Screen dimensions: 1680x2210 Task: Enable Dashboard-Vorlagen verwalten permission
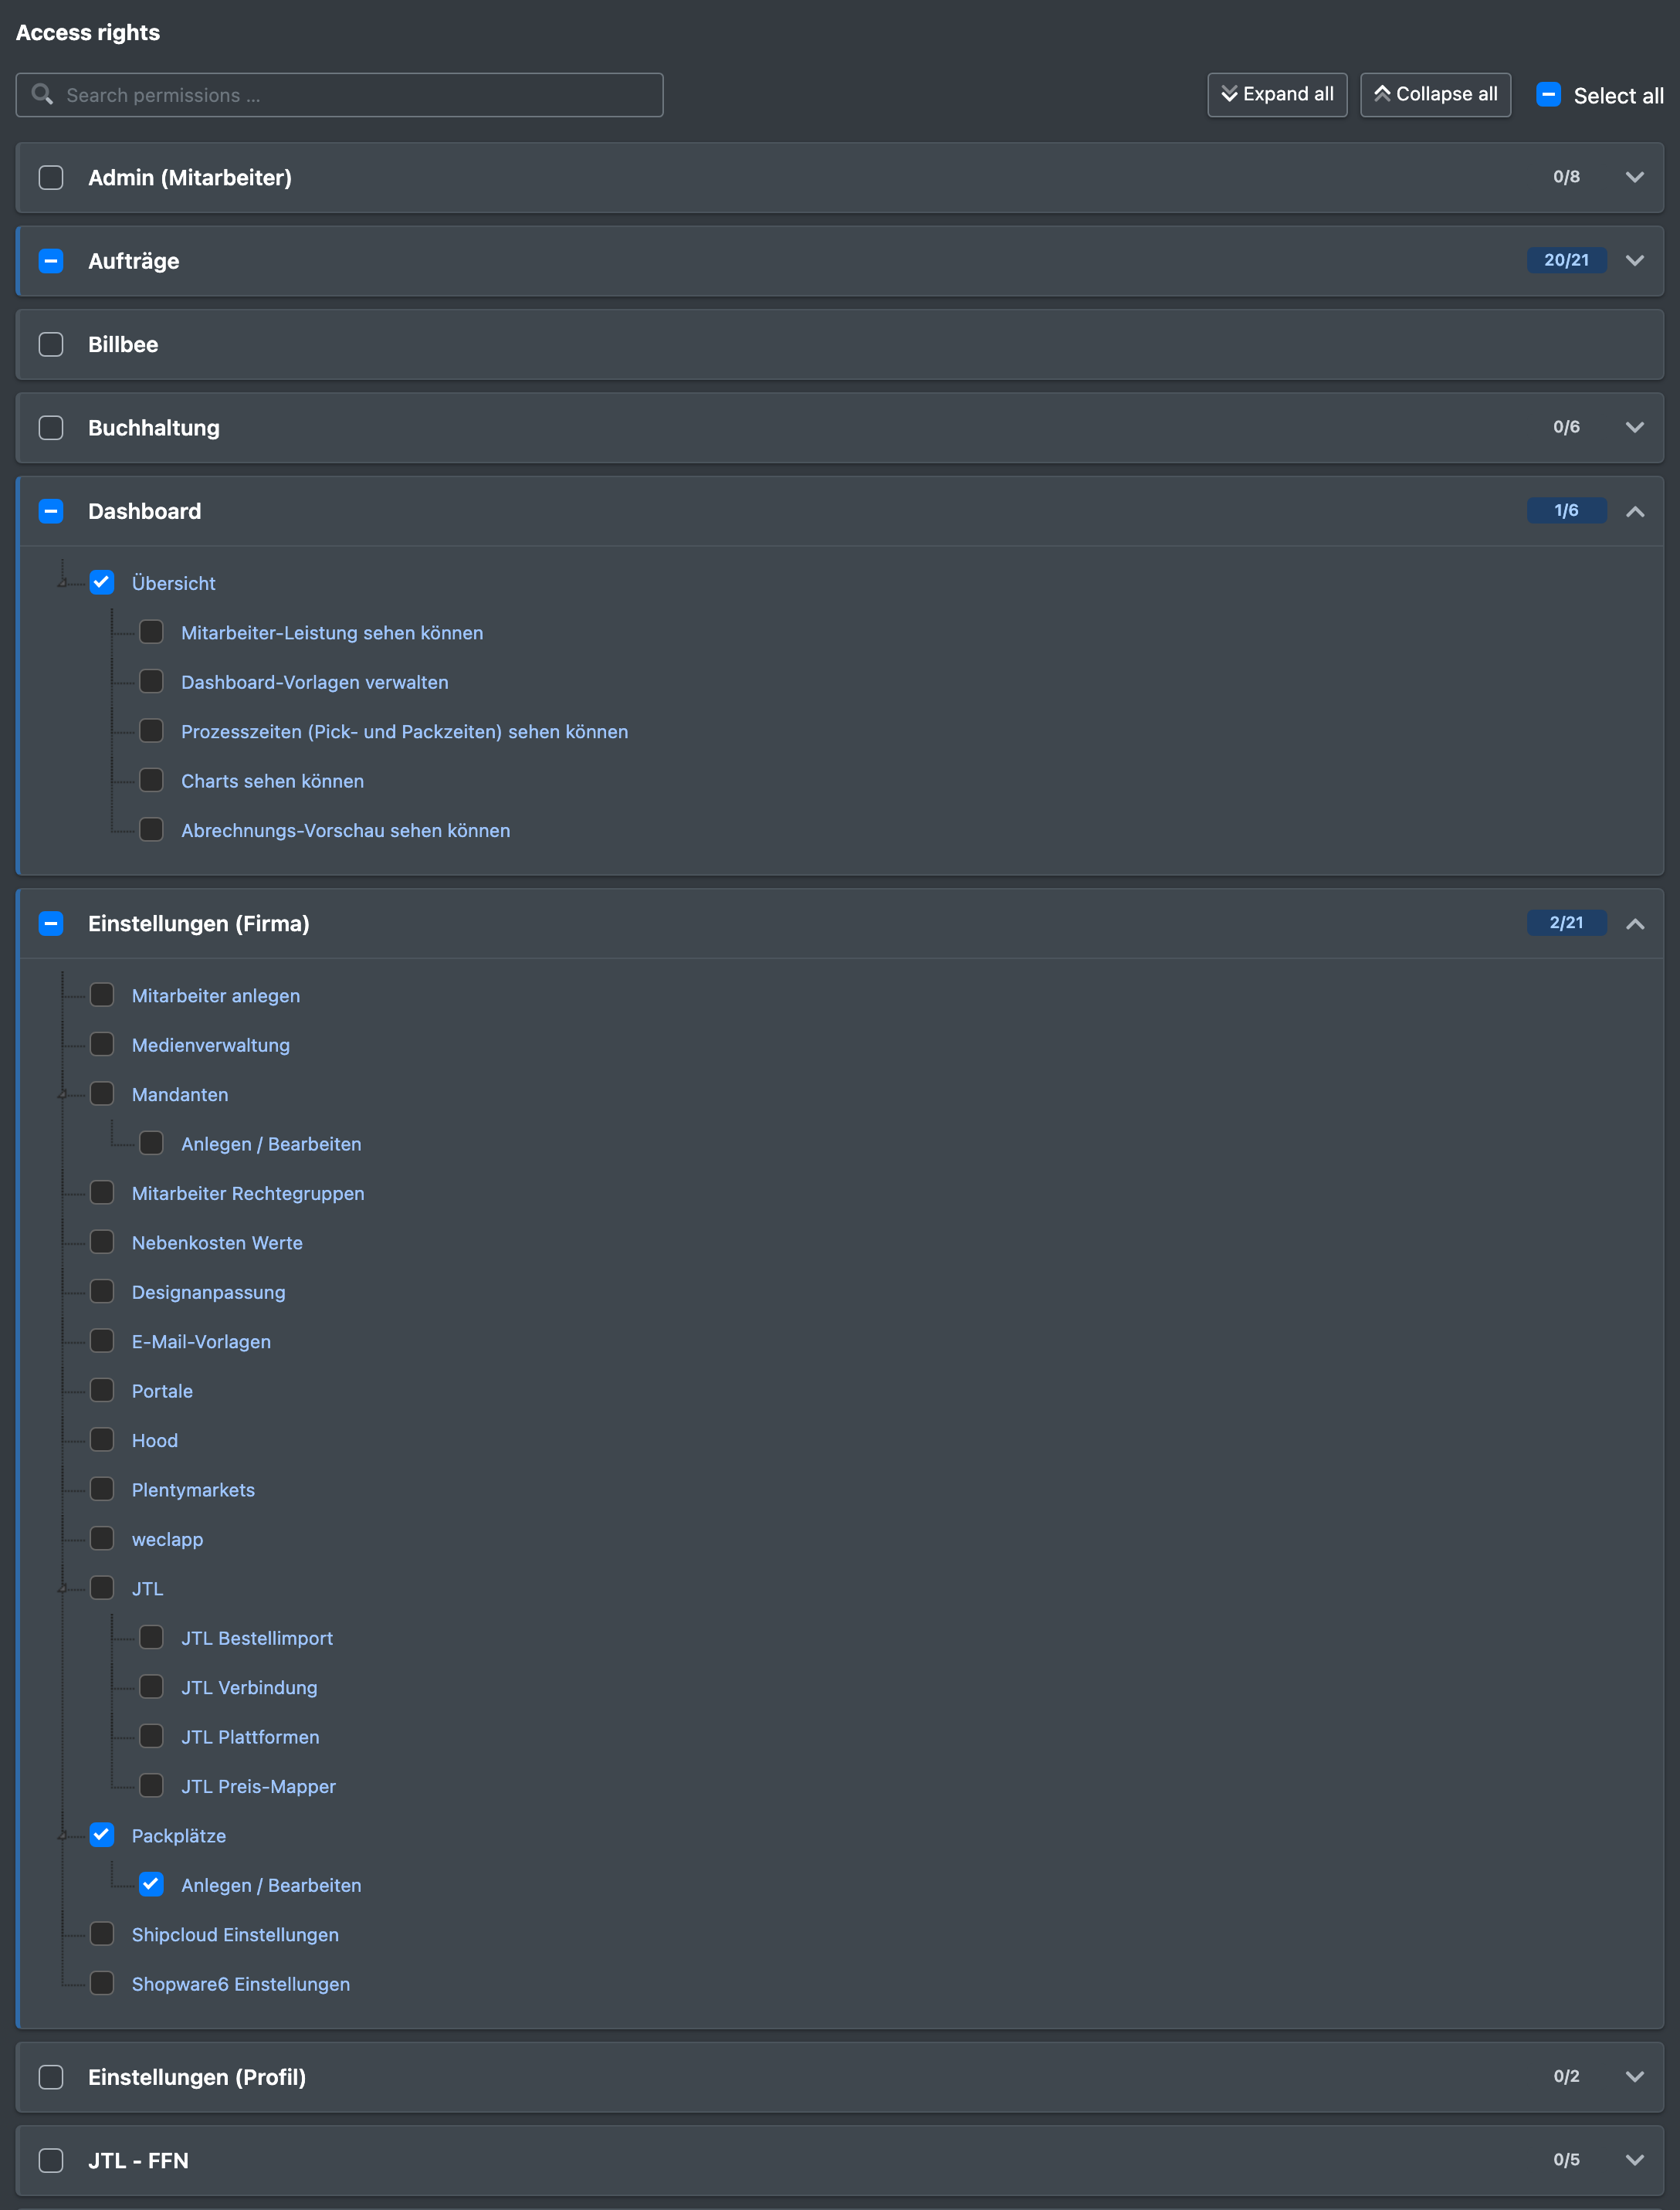coord(151,681)
